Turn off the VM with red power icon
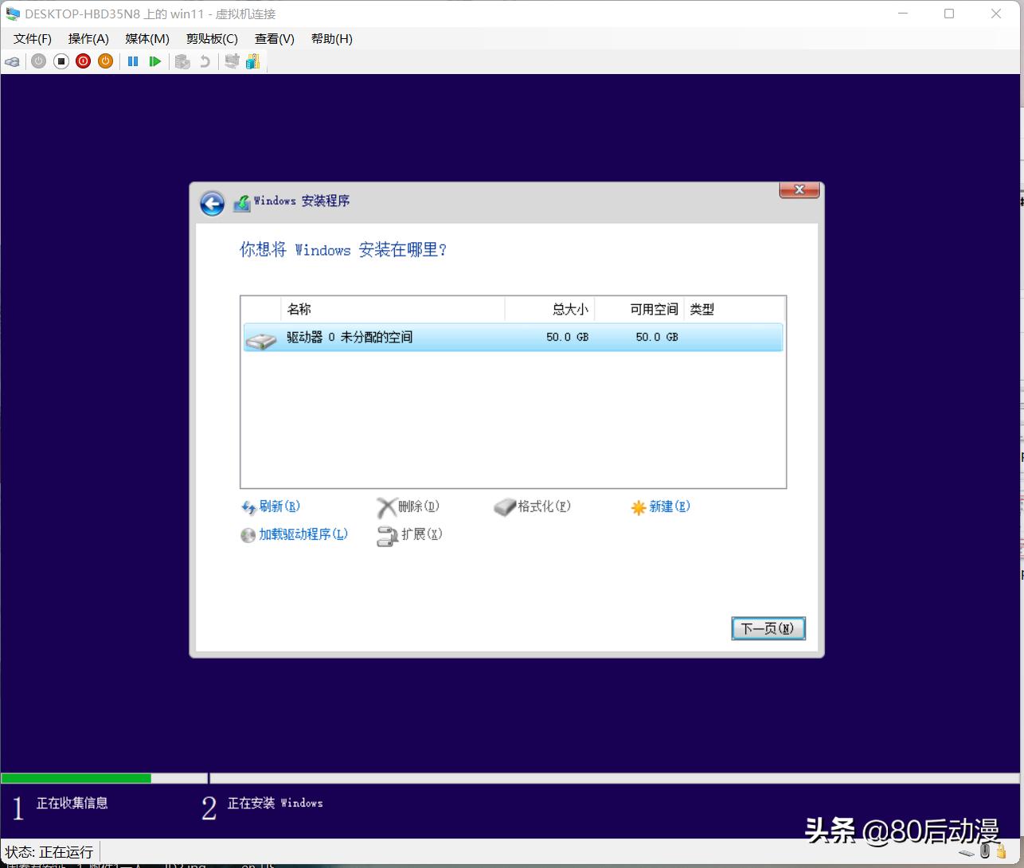The image size is (1024, 868). tap(83, 61)
